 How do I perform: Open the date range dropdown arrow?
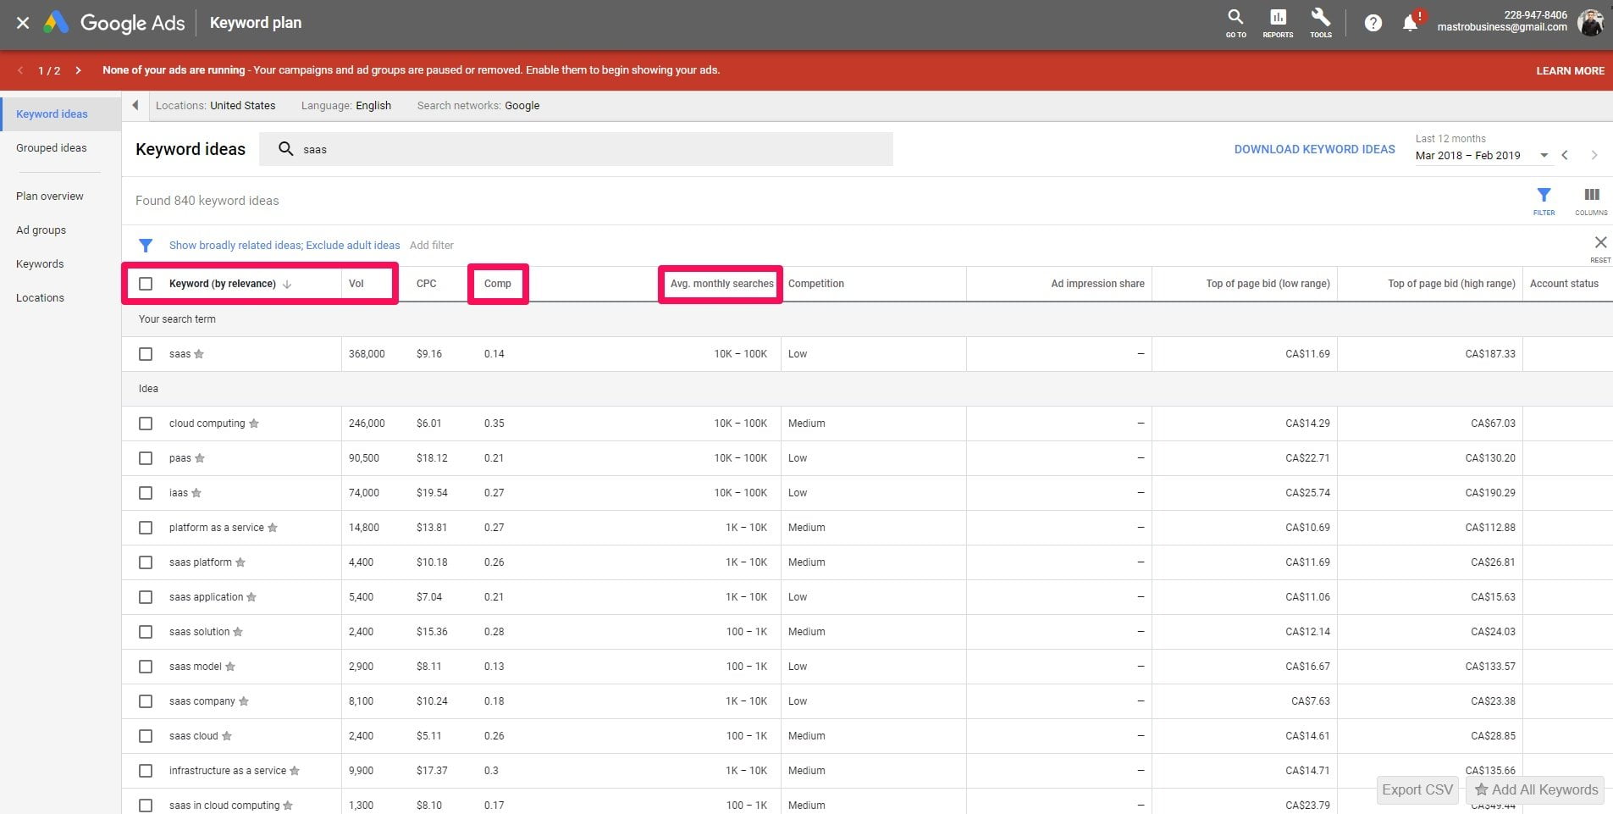point(1544,155)
